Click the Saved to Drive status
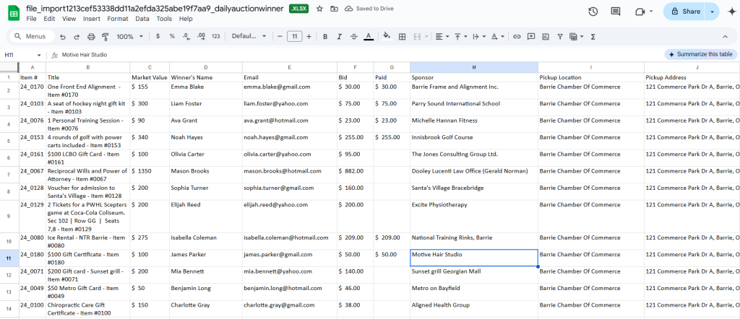This screenshot has width=740, height=319. [x=369, y=9]
